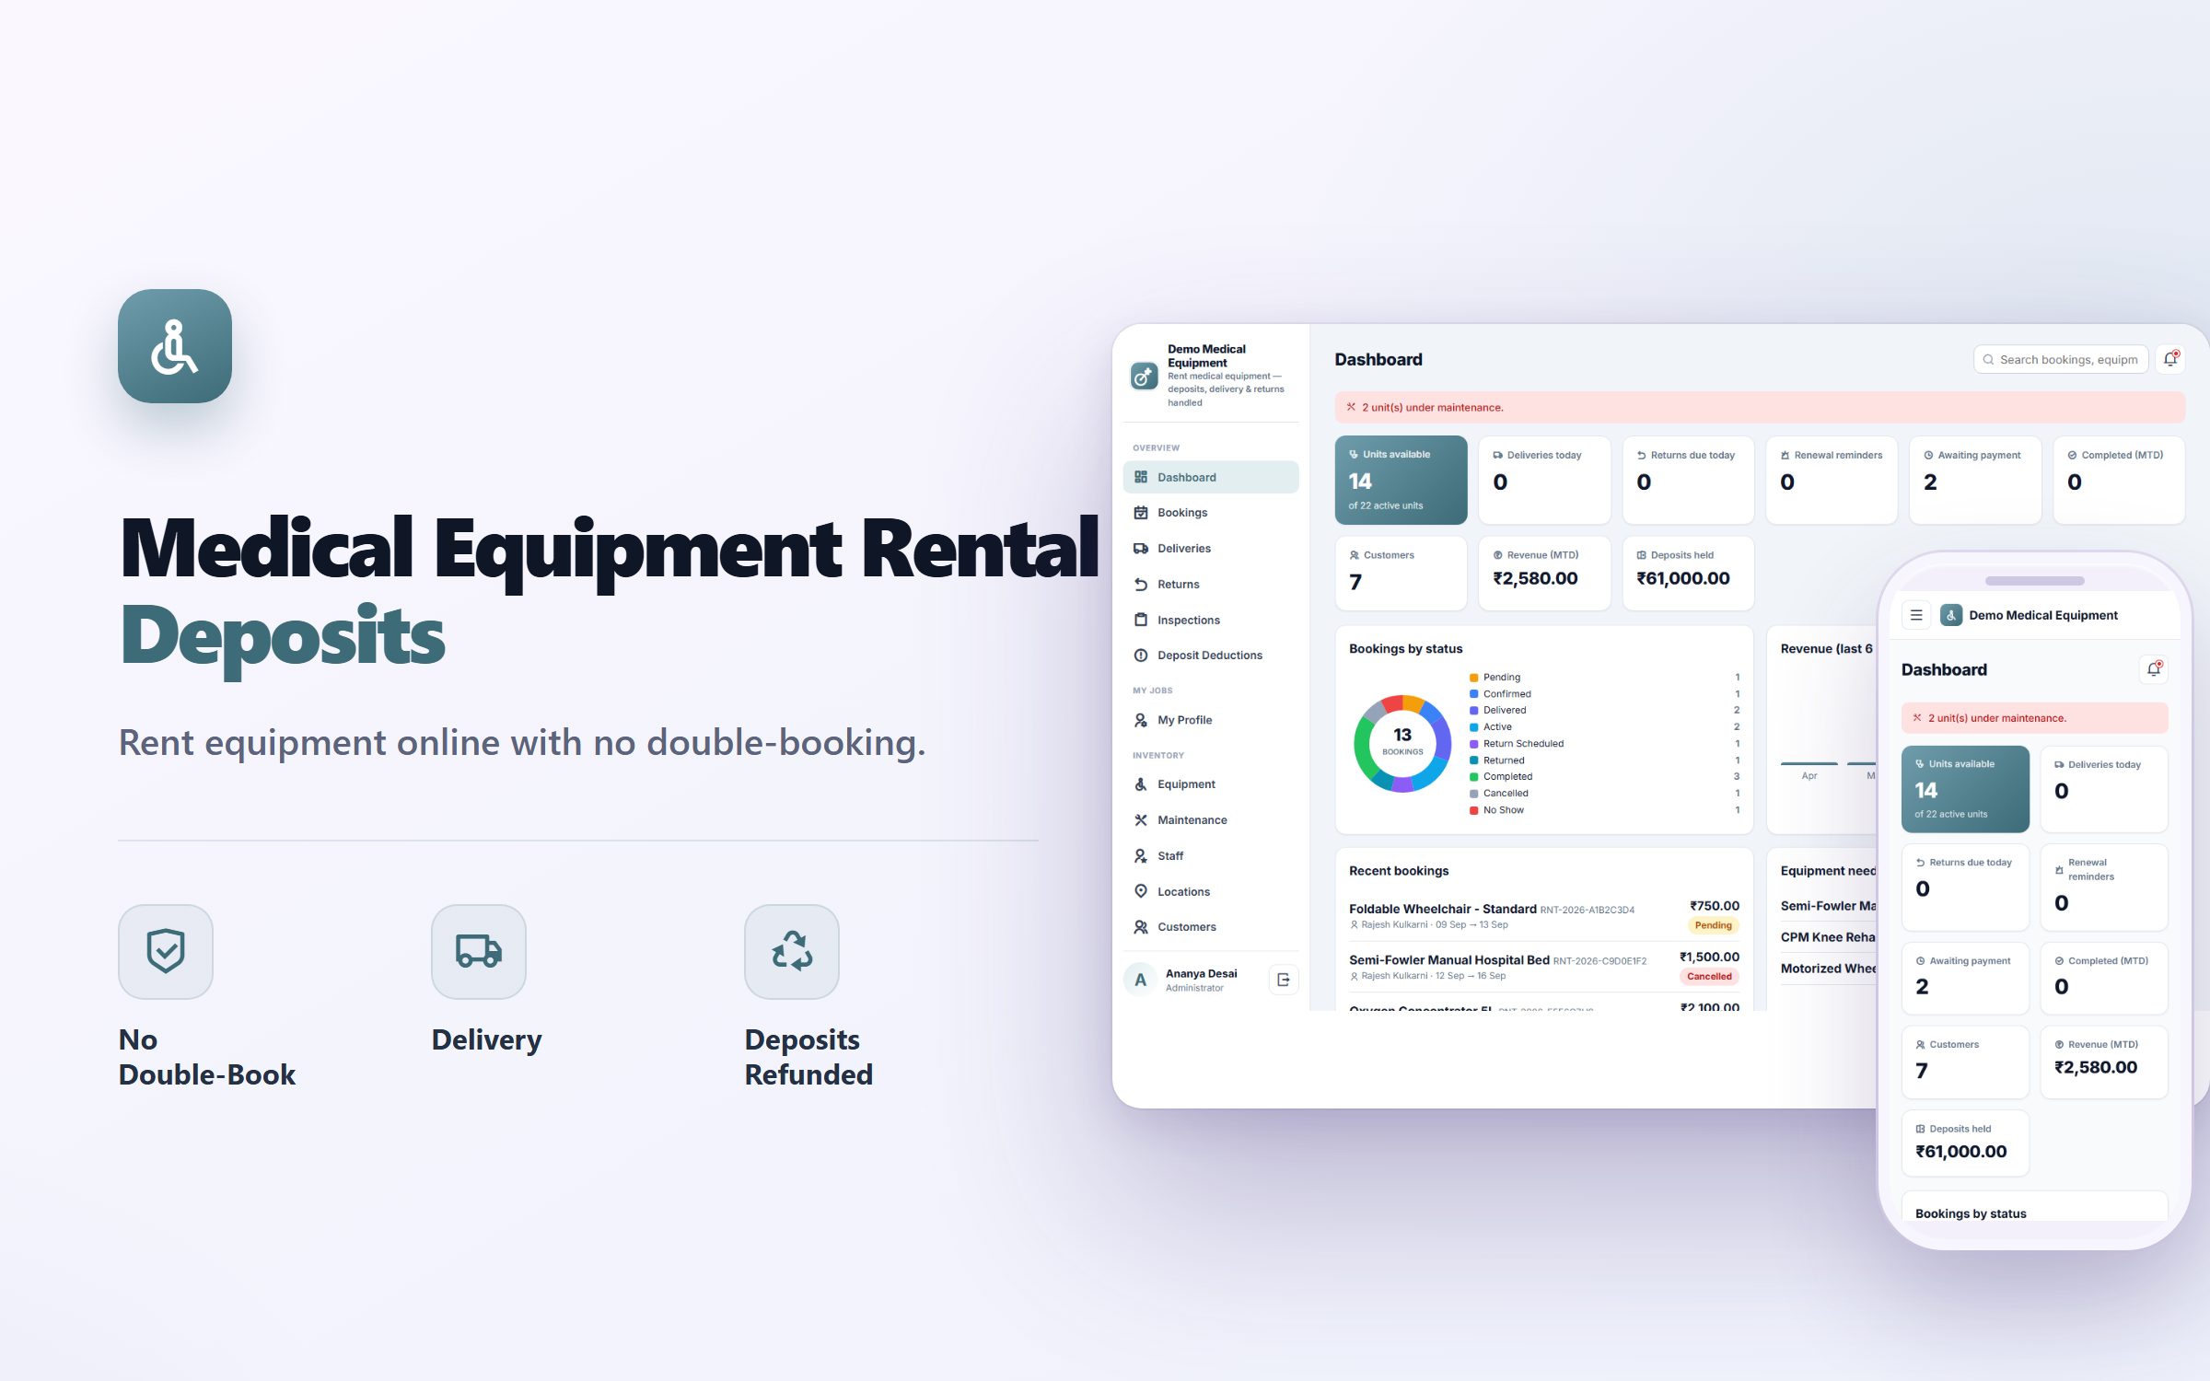
Task: Click the Cancelled status badge
Action: point(1709,977)
